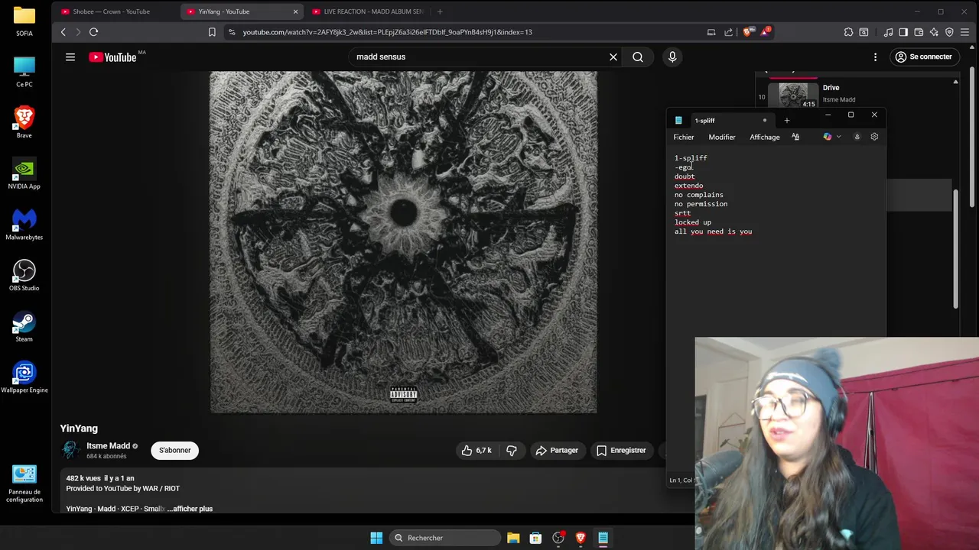The height and width of the screenshot is (550, 979).
Task: Click the Partager share button
Action: [x=557, y=451]
